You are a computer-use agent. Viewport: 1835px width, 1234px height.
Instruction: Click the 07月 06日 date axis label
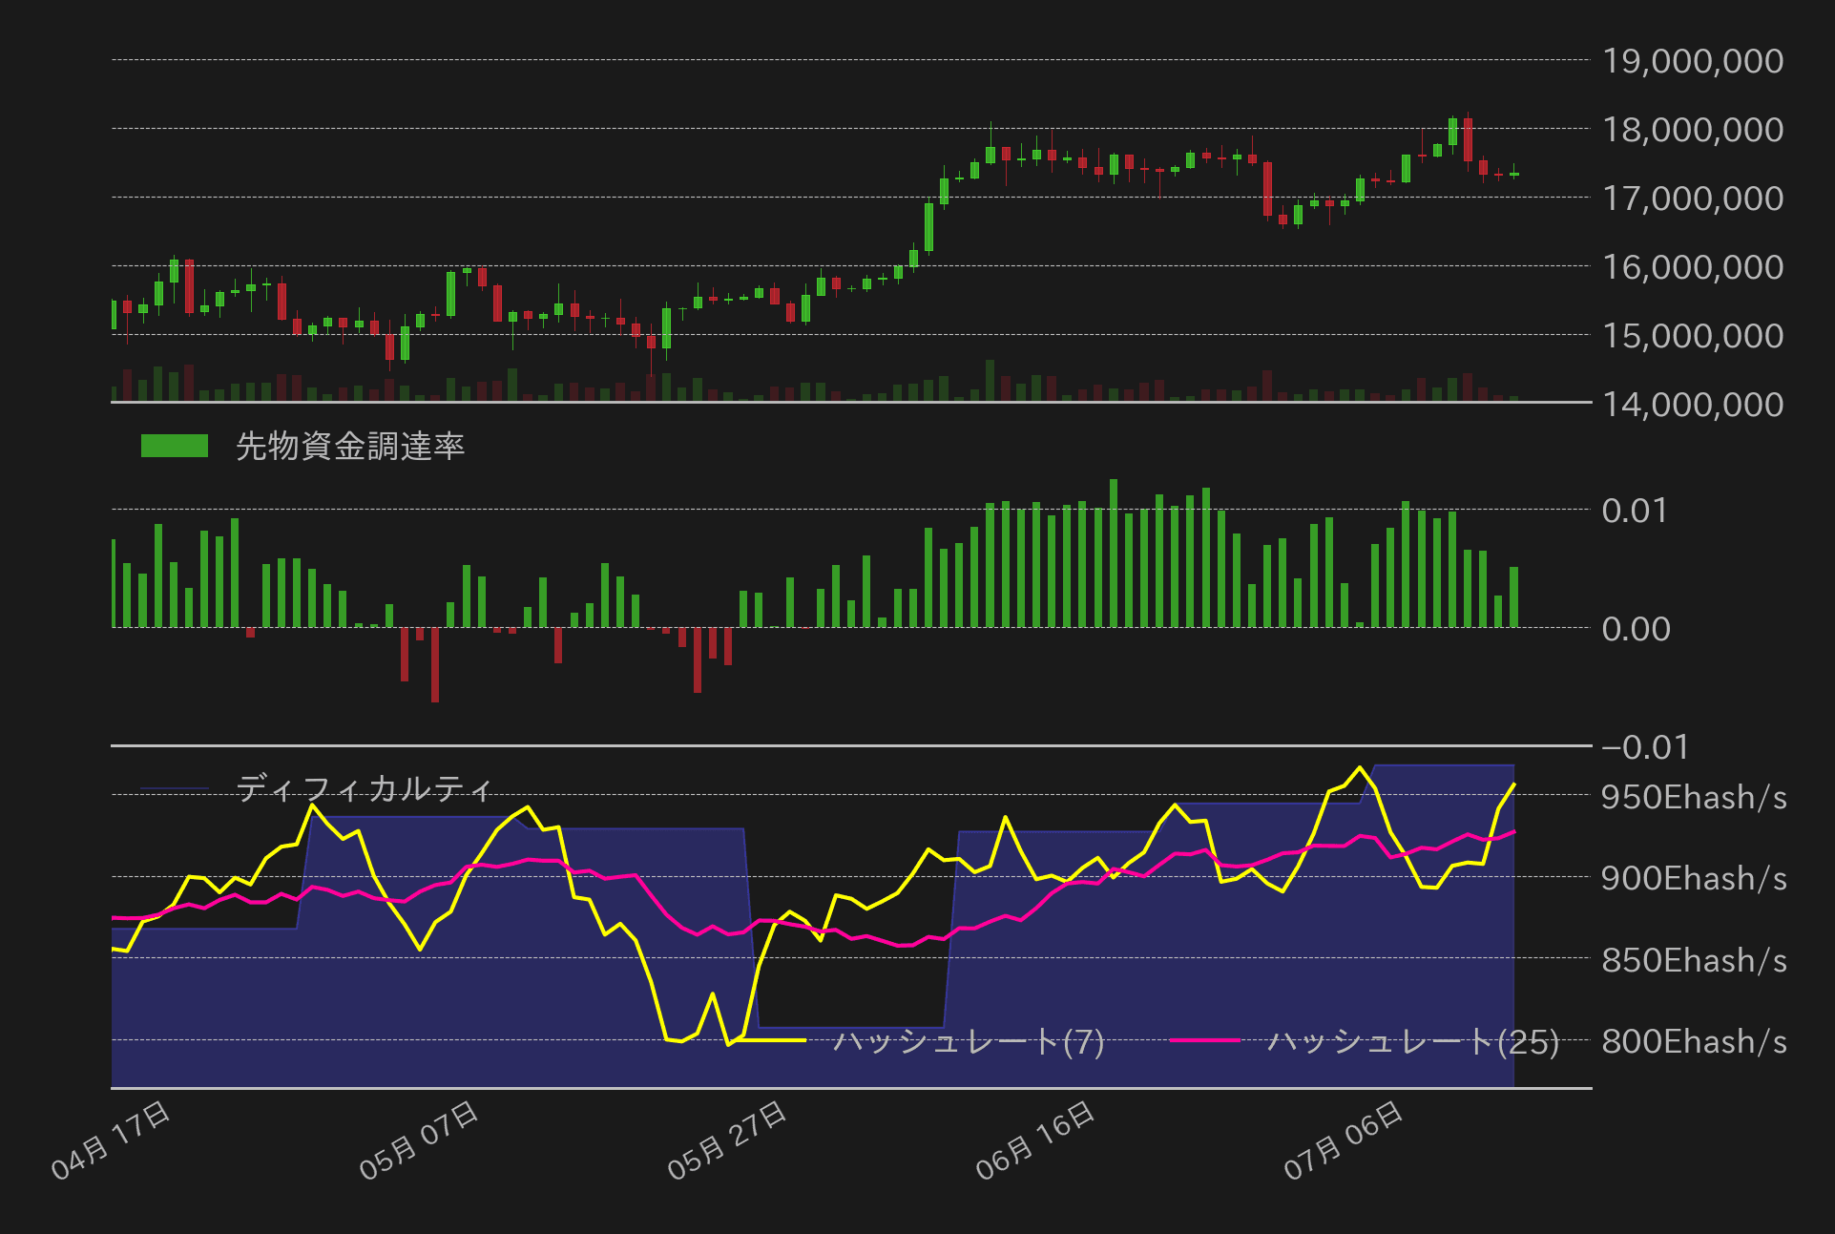coord(1344,1140)
